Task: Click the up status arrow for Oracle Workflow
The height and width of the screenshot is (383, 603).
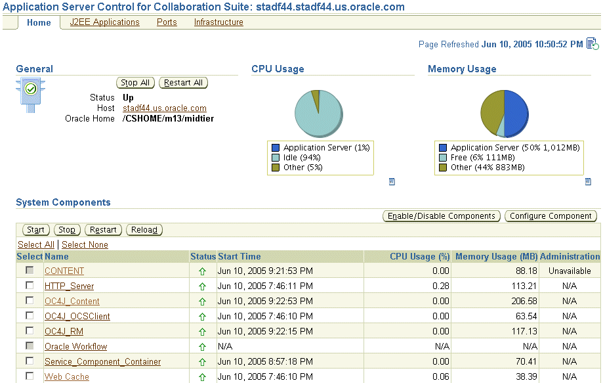Action: 202,347
